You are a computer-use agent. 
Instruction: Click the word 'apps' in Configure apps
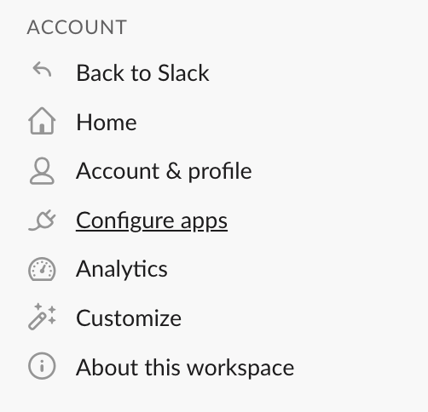(204, 222)
